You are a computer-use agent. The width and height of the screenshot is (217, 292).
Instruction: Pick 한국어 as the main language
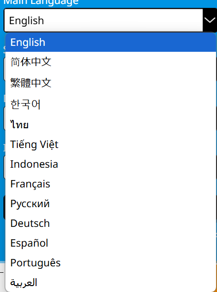pos(110,104)
